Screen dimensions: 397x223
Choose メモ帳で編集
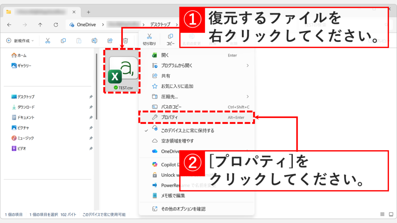pyautogui.click(x=196, y=196)
